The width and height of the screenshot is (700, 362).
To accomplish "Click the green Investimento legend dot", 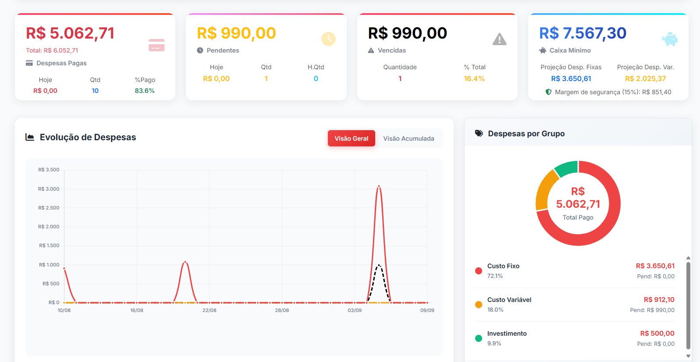I will 479,338.
